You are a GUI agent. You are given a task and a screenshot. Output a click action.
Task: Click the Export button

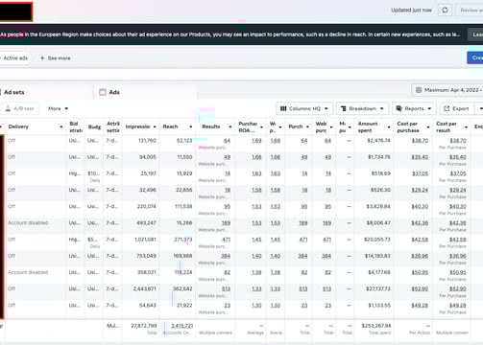click(456, 108)
